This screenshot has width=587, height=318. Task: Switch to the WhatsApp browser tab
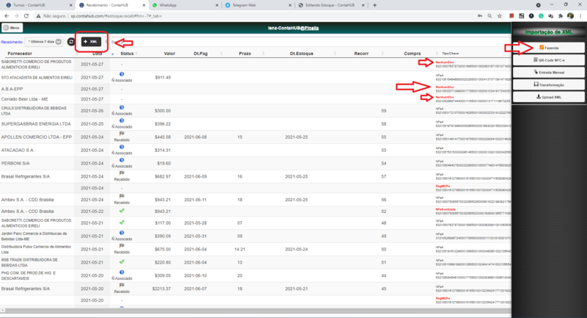[183, 5]
